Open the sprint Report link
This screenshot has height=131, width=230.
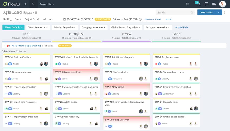click(x=169, y=19)
